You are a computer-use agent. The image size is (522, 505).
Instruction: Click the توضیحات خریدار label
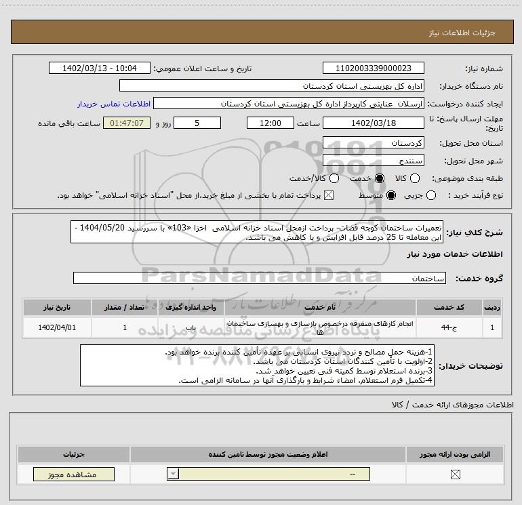[x=470, y=366]
